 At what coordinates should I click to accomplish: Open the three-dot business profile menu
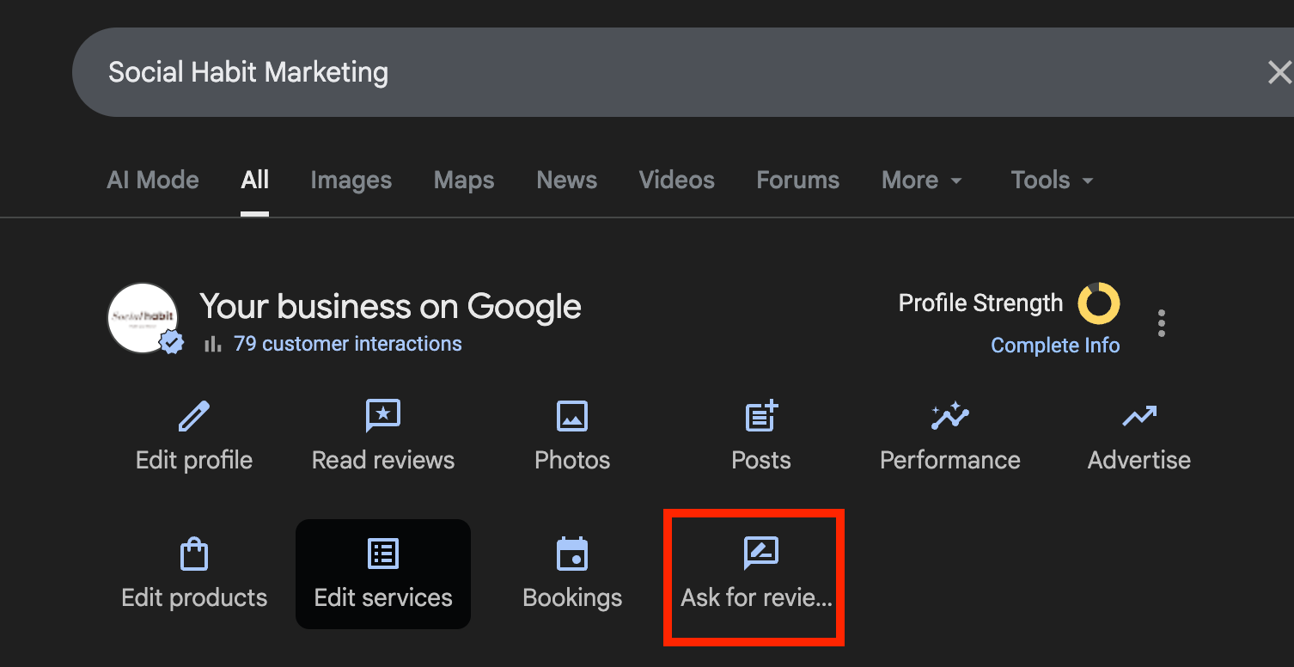(1162, 323)
